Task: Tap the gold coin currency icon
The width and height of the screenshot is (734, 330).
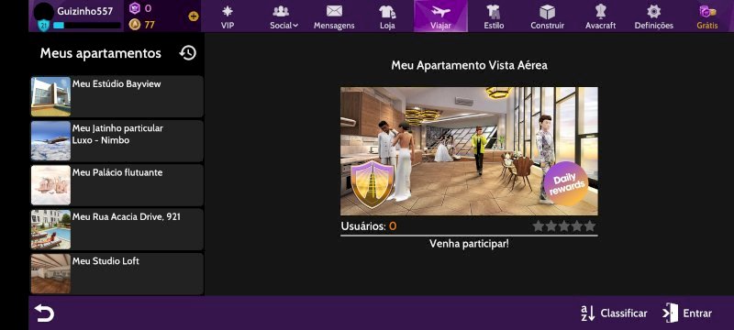Action: (x=134, y=25)
